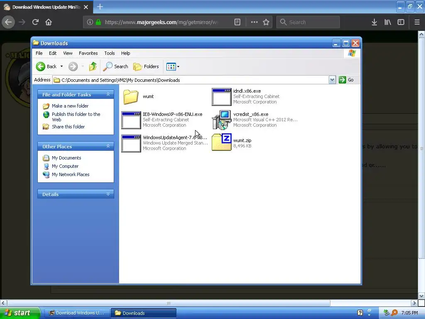The width and height of the screenshot is (425, 319).
Task: Collapse the File and Folder Tasks panel
Action: [108, 94]
